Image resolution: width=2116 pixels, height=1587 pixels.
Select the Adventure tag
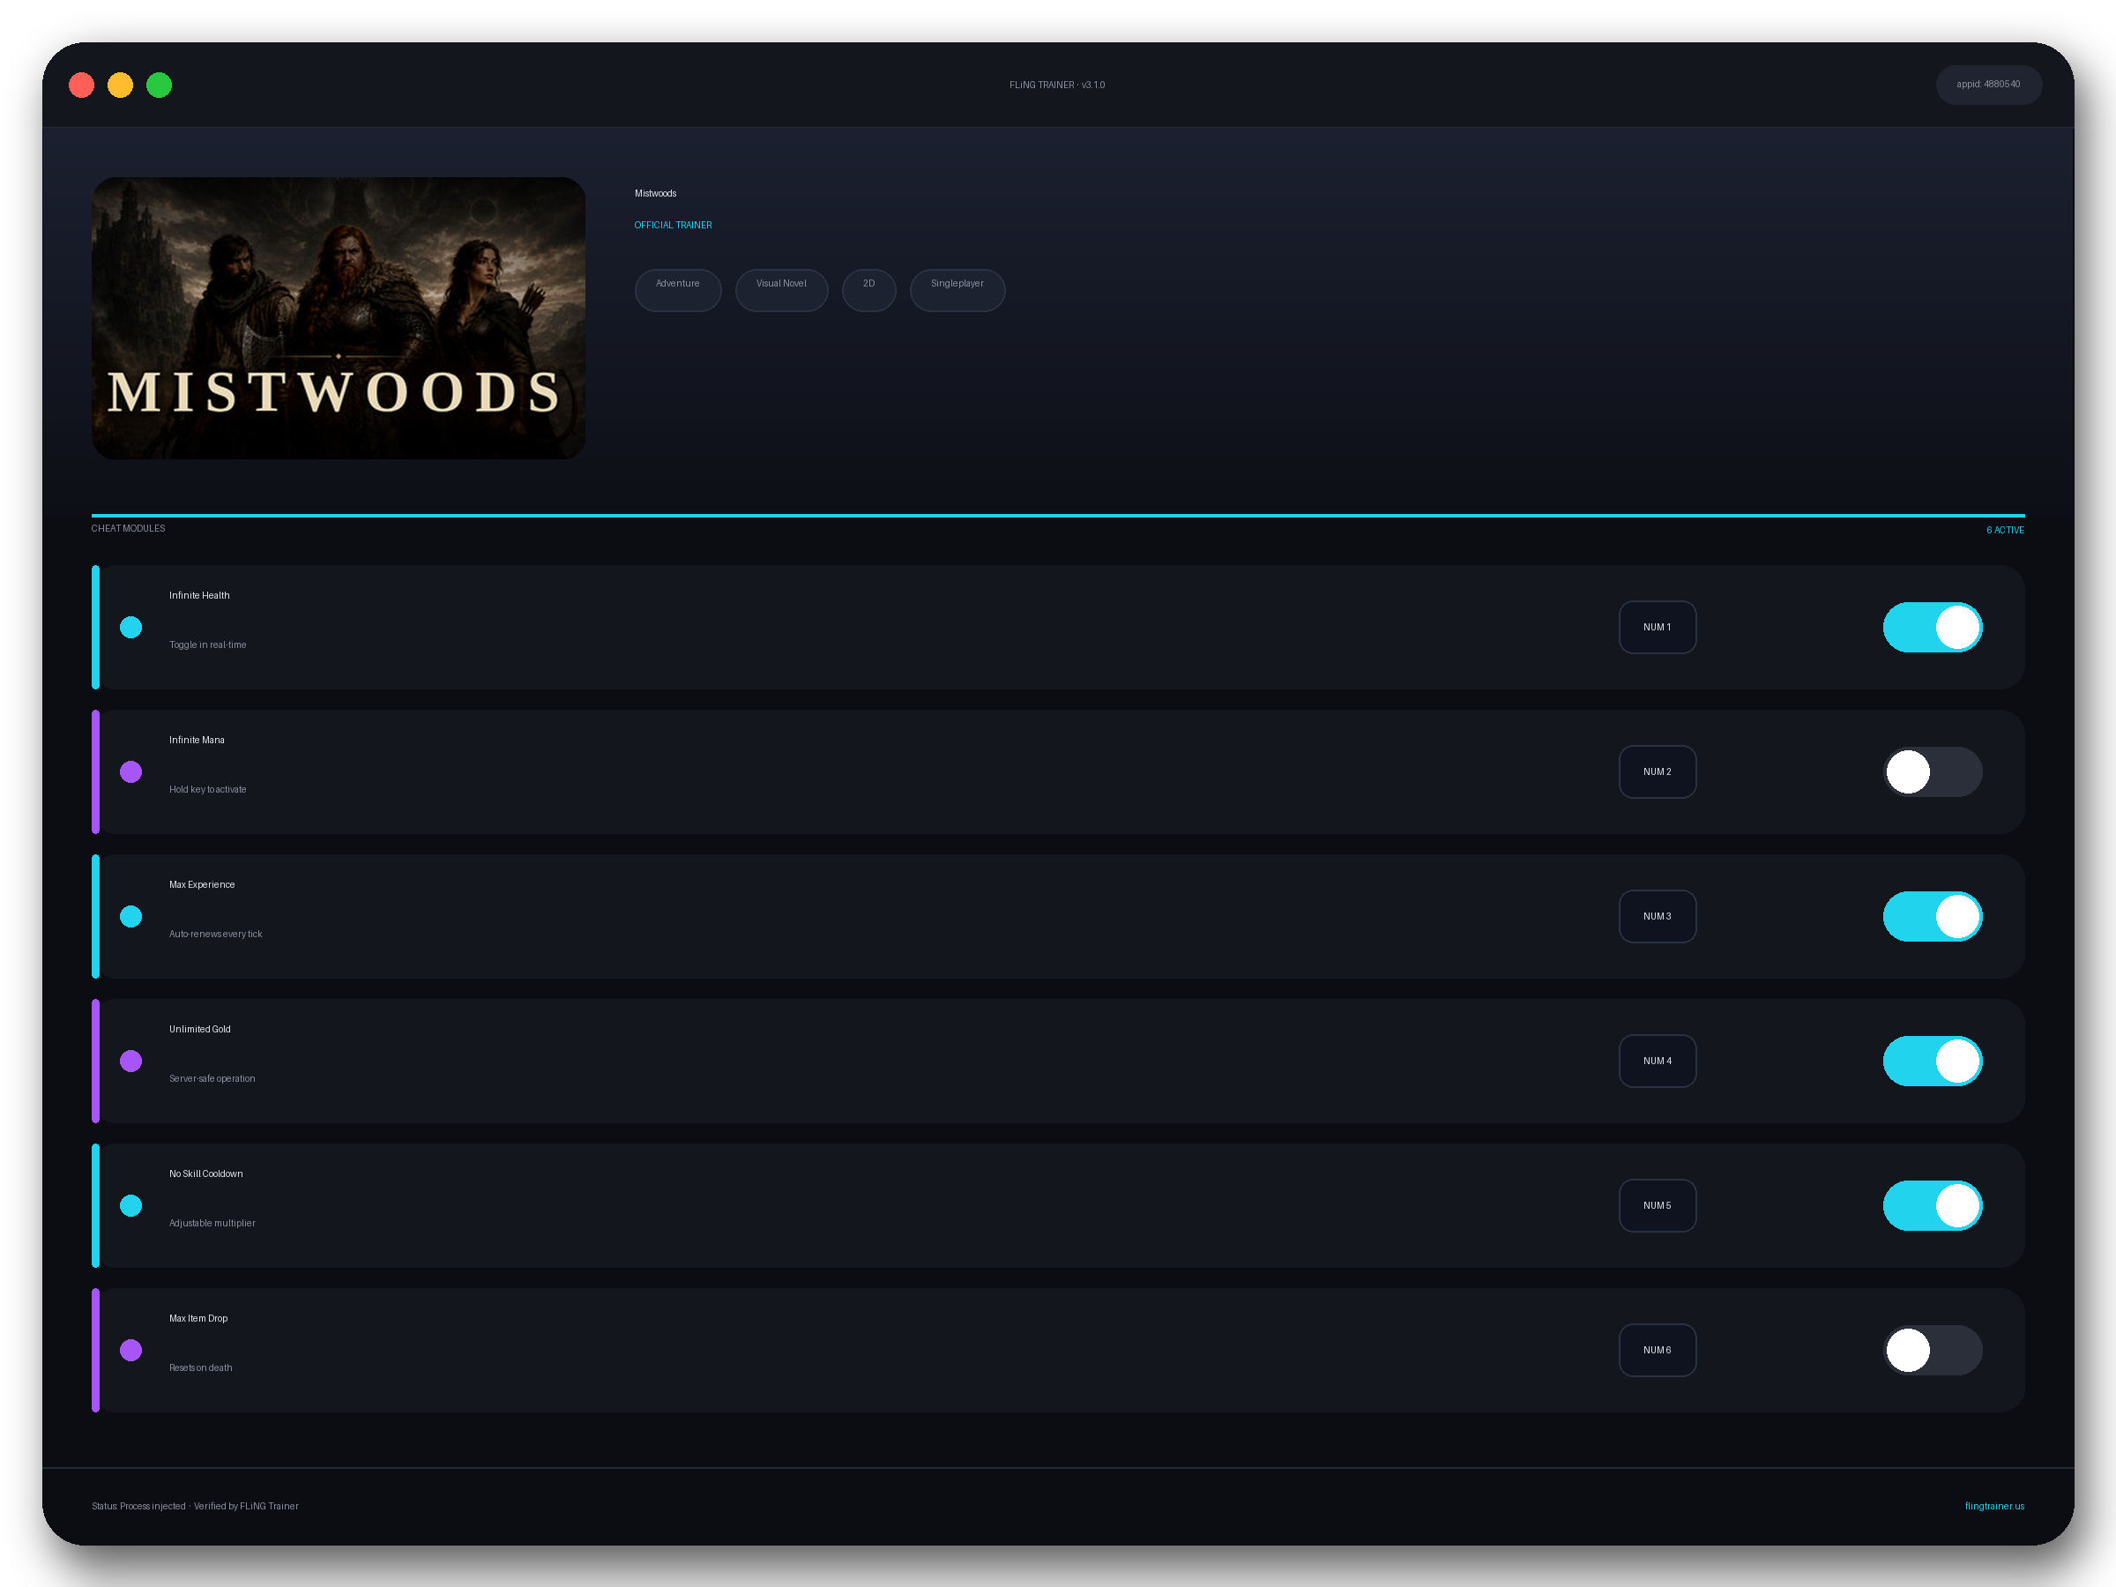(x=677, y=290)
